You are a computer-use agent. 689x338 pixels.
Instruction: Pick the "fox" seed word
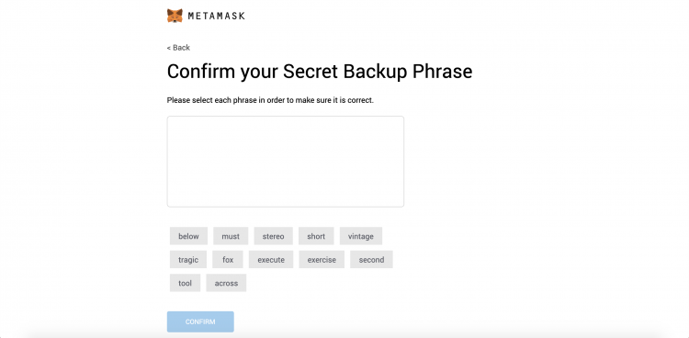[228, 259]
